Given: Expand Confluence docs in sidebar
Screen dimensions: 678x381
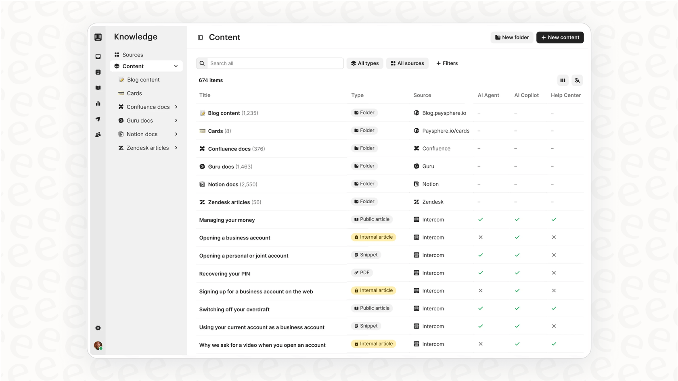Looking at the screenshot, I should [x=176, y=107].
